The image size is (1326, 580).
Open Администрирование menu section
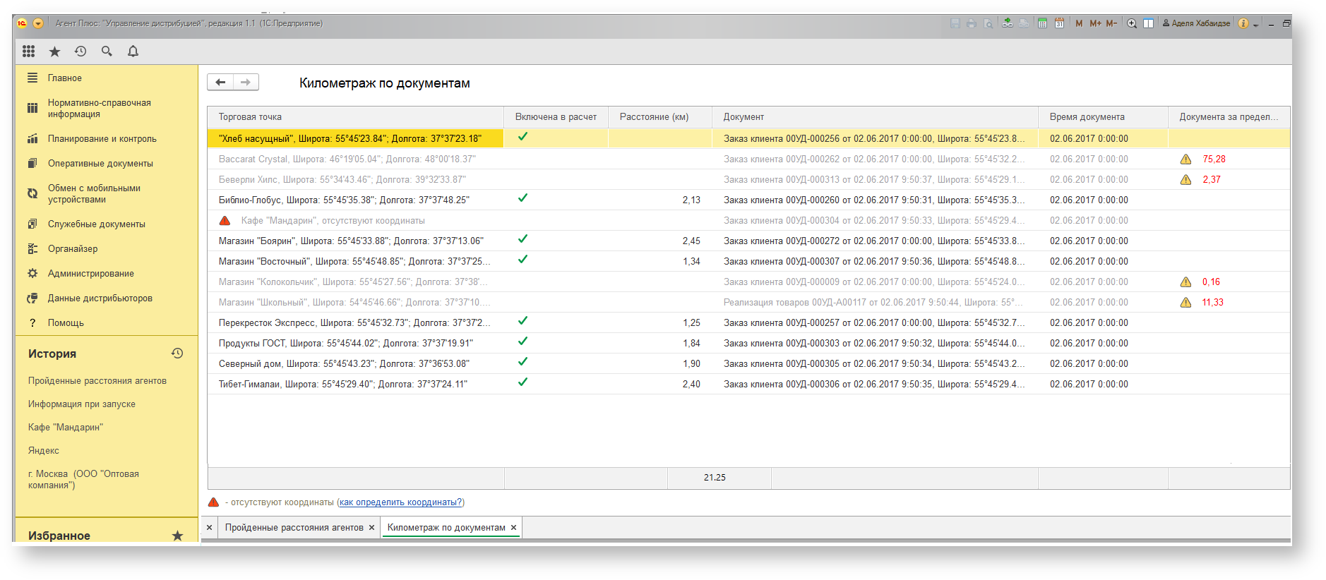pos(91,273)
